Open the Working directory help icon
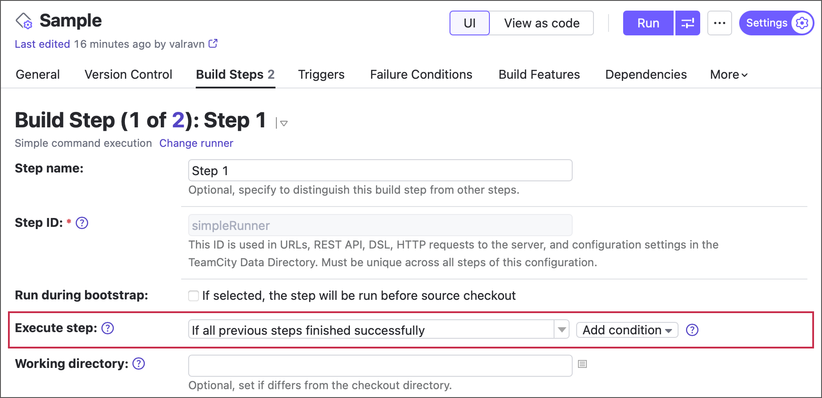Viewport: 822px width, 398px height. coord(138,364)
